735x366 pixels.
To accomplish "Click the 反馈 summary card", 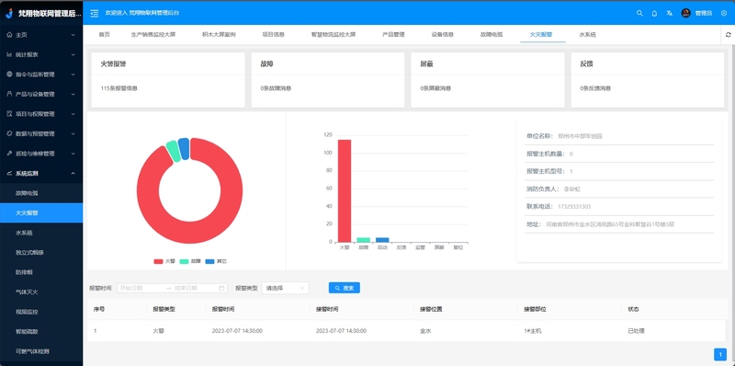I will 648,80.
